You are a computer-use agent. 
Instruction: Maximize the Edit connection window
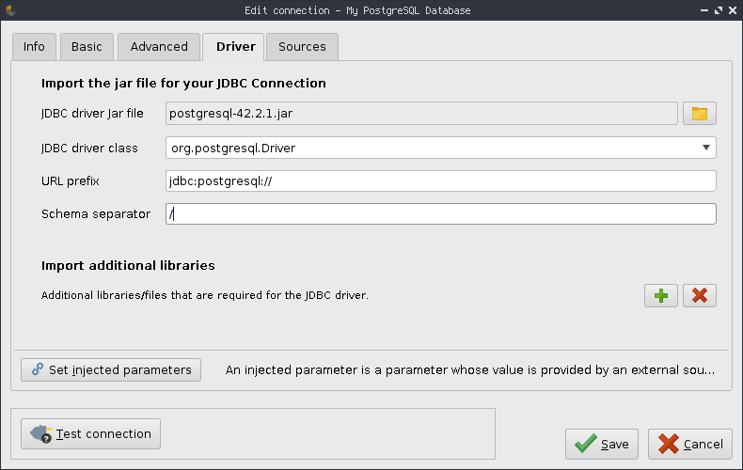pyautogui.click(x=715, y=10)
